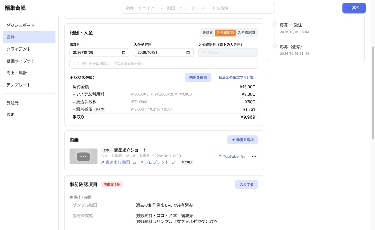Click + 動画を追加 button
The height and width of the screenshot is (230, 375).
click(x=242, y=140)
